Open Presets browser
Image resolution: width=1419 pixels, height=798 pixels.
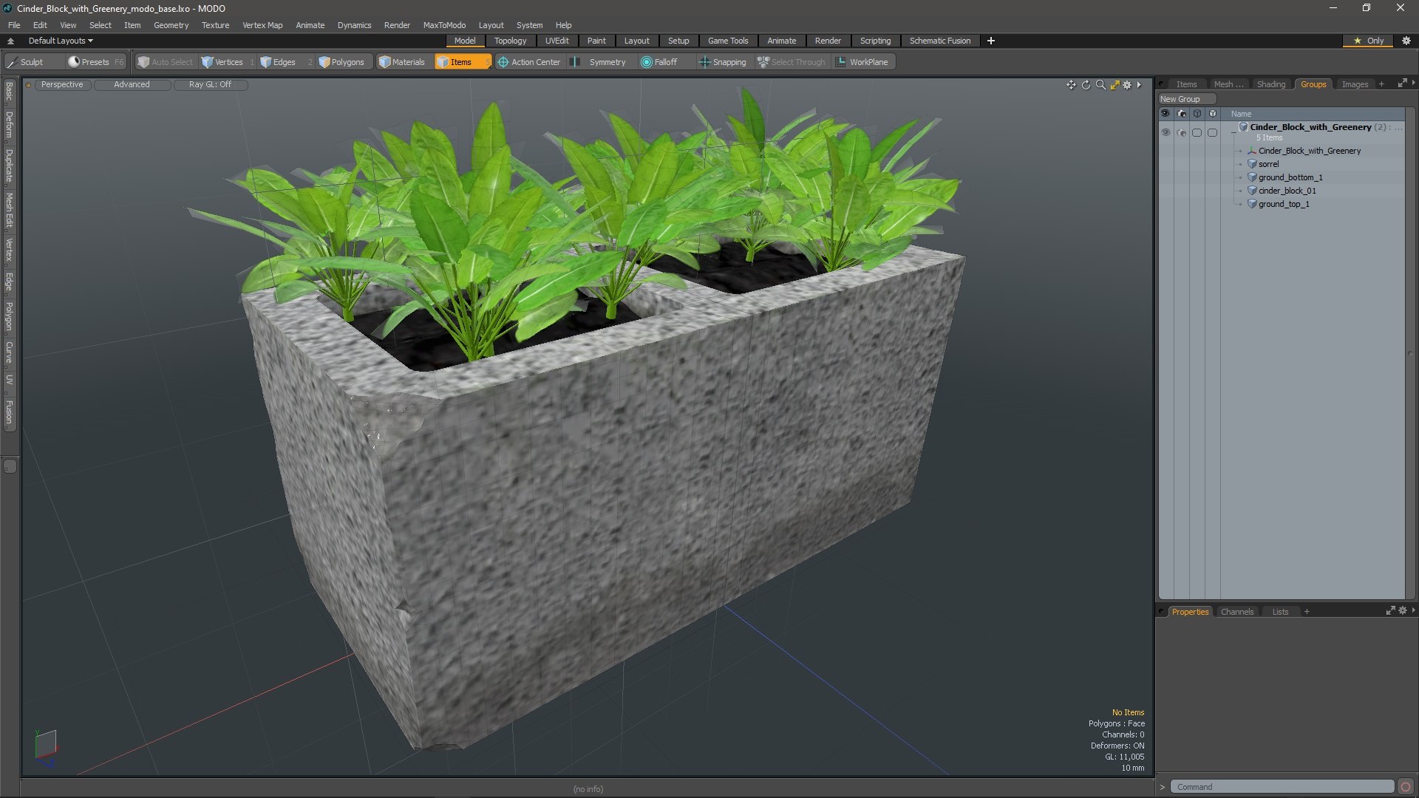(95, 62)
